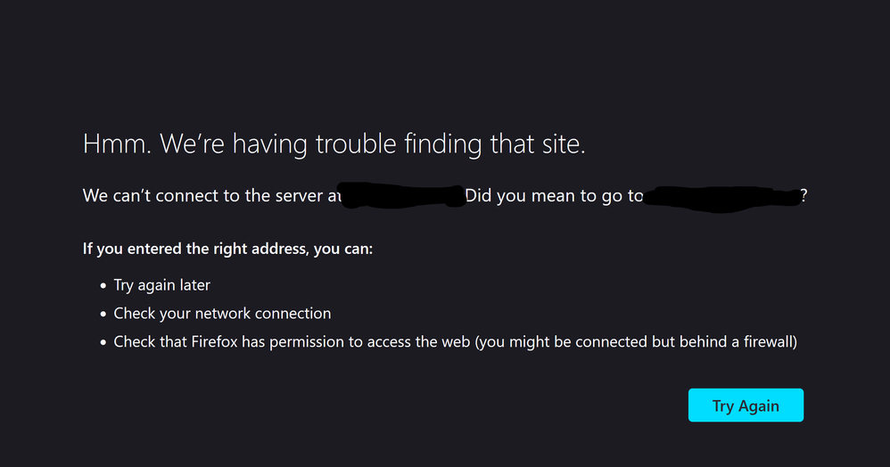The height and width of the screenshot is (467, 890).
Task: Click bullet dot before "Try again later"
Action: pyautogui.click(x=102, y=286)
